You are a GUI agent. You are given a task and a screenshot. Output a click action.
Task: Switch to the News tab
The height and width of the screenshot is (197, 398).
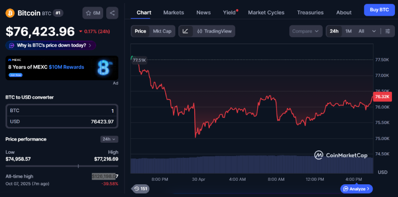tap(203, 12)
